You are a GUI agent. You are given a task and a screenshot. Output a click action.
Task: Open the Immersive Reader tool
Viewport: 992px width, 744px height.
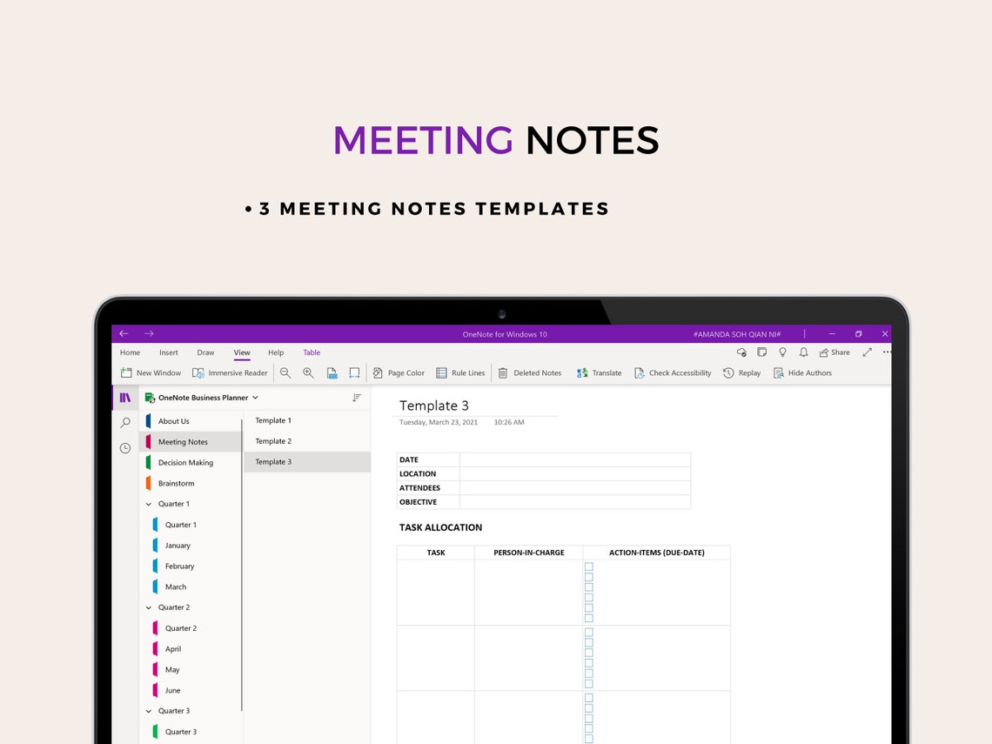click(x=230, y=372)
